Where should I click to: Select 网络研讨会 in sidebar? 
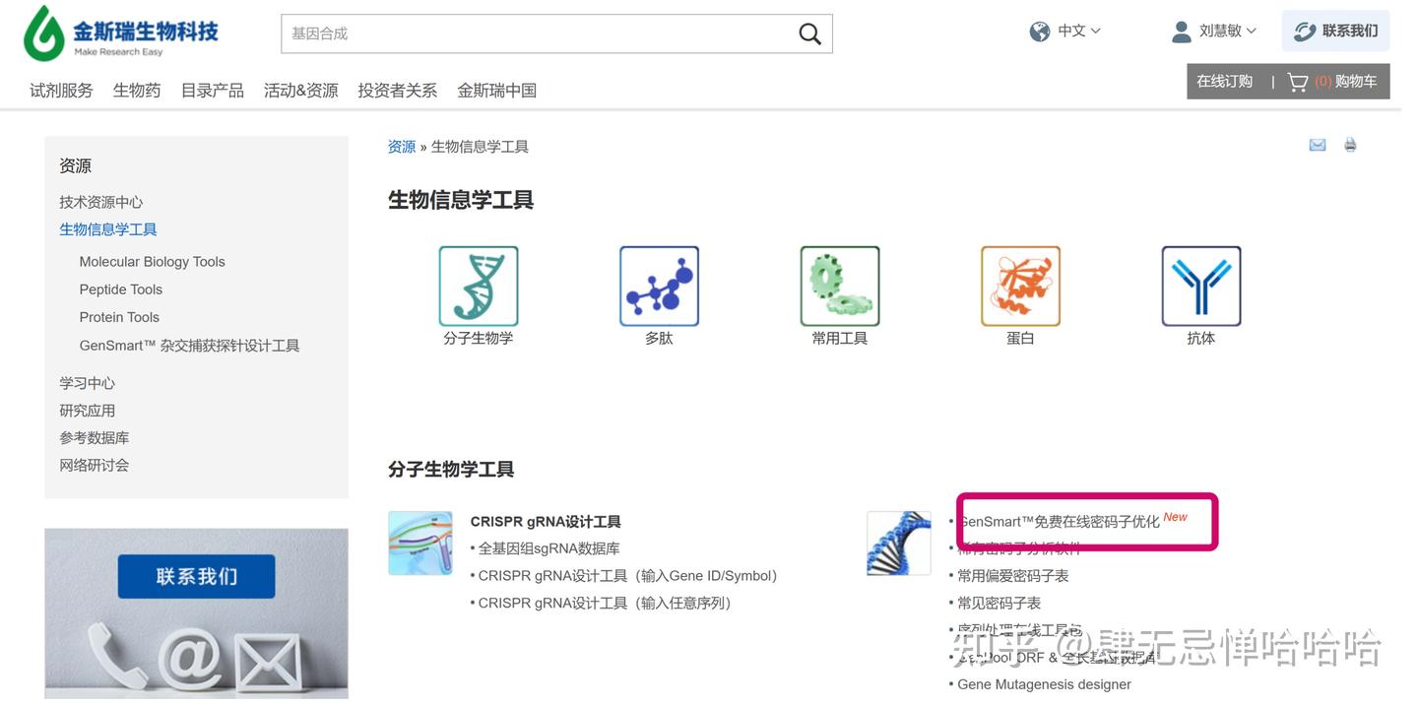(94, 466)
